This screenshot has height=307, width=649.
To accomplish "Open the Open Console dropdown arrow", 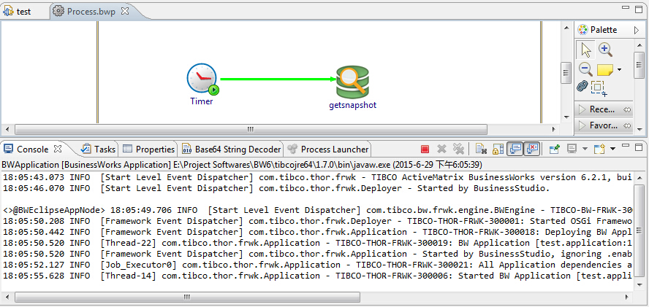I will click(612, 149).
